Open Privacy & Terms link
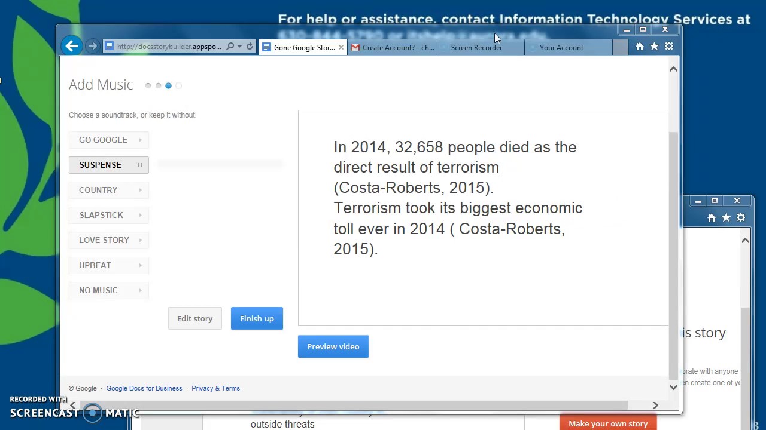Screen dimensions: 766x430 point(215,388)
